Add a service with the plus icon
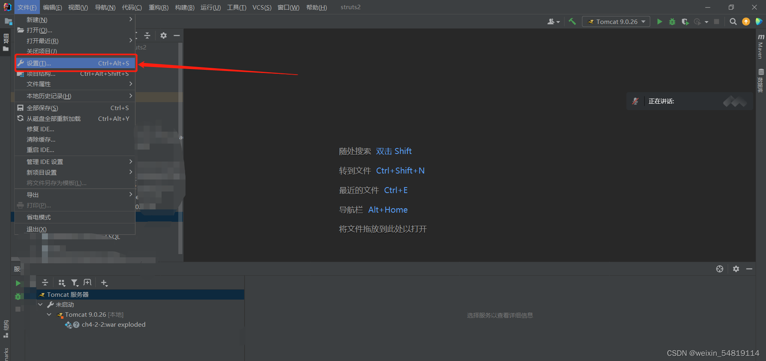766x361 pixels. tap(105, 283)
